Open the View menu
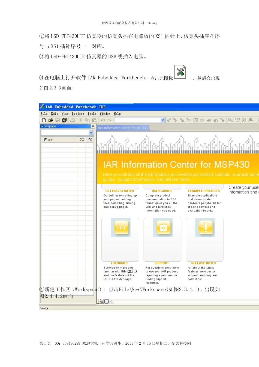Viewport: 259px width, 367px height. coord(65,114)
